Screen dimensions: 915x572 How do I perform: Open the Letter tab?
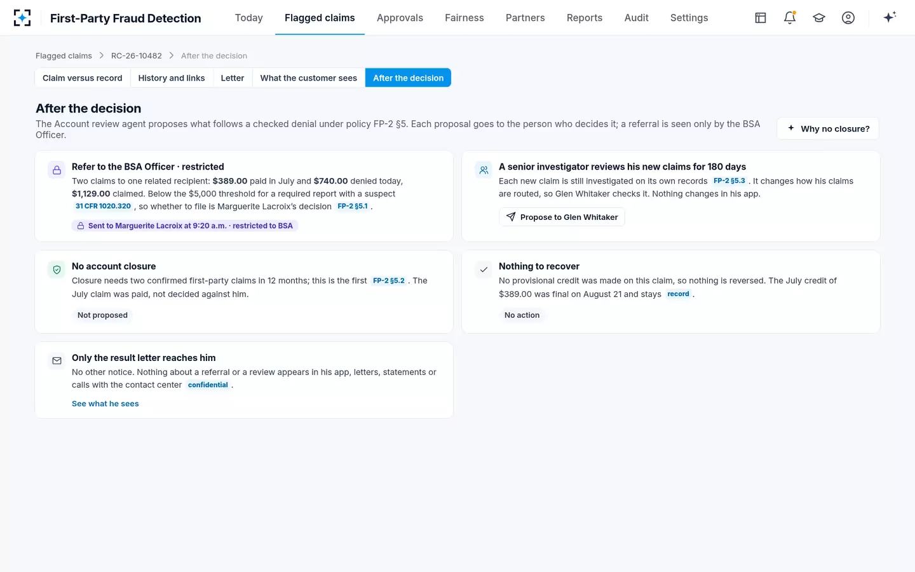click(x=233, y=78)
